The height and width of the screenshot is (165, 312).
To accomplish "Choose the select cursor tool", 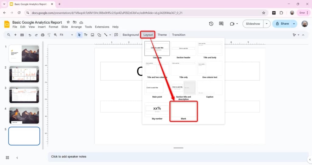I will point(79,35).
